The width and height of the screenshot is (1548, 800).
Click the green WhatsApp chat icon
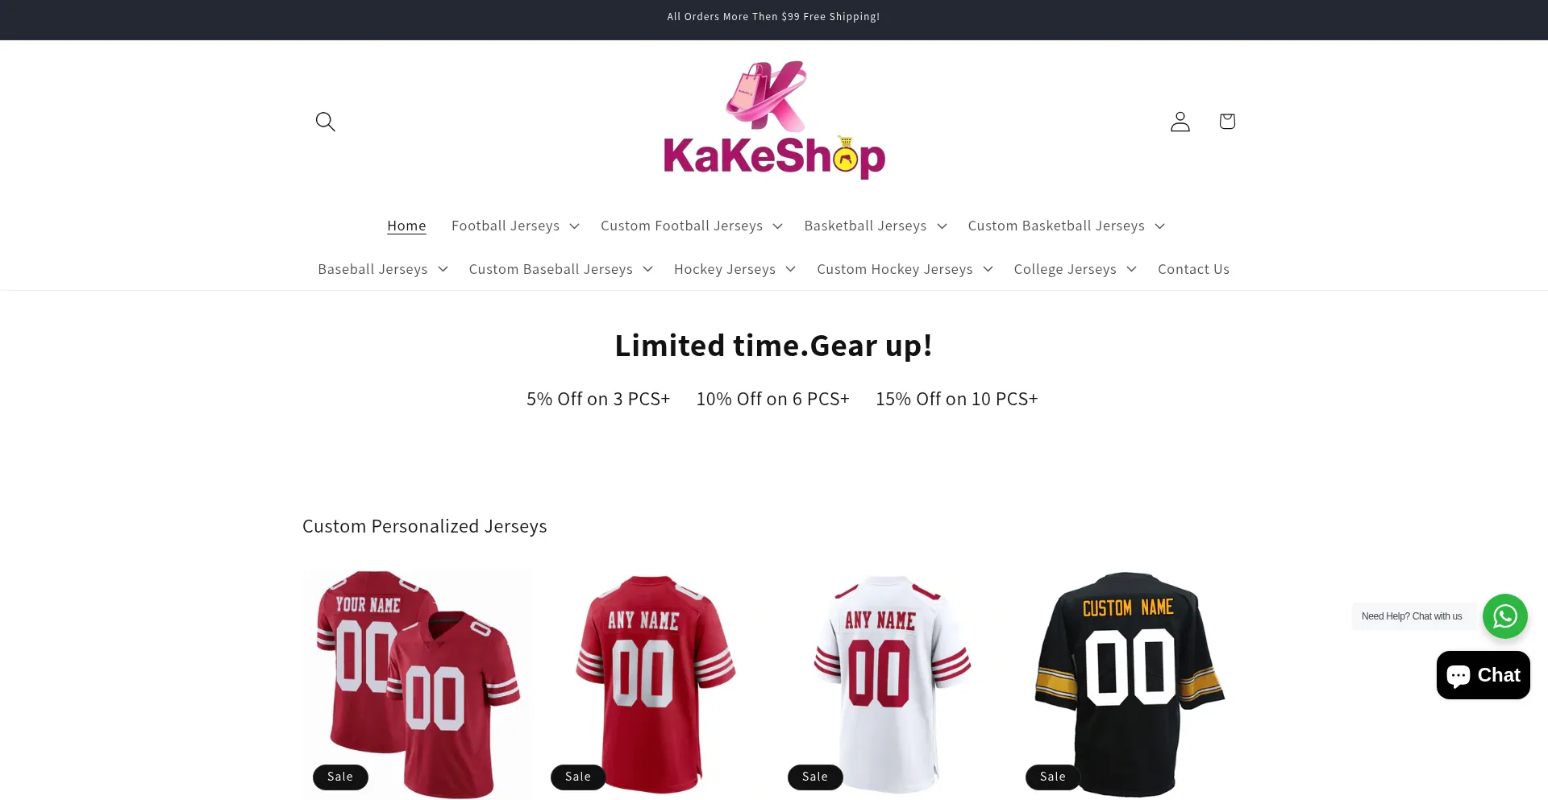click(1504, 616)
